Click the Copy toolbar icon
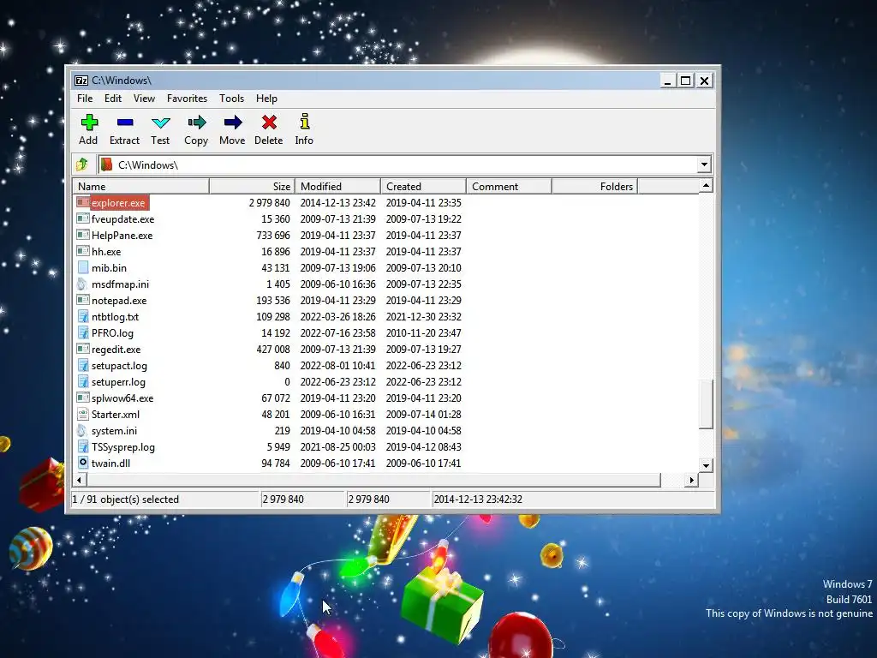Viewport: 877px width, 658px height. (x=196, y=122)
